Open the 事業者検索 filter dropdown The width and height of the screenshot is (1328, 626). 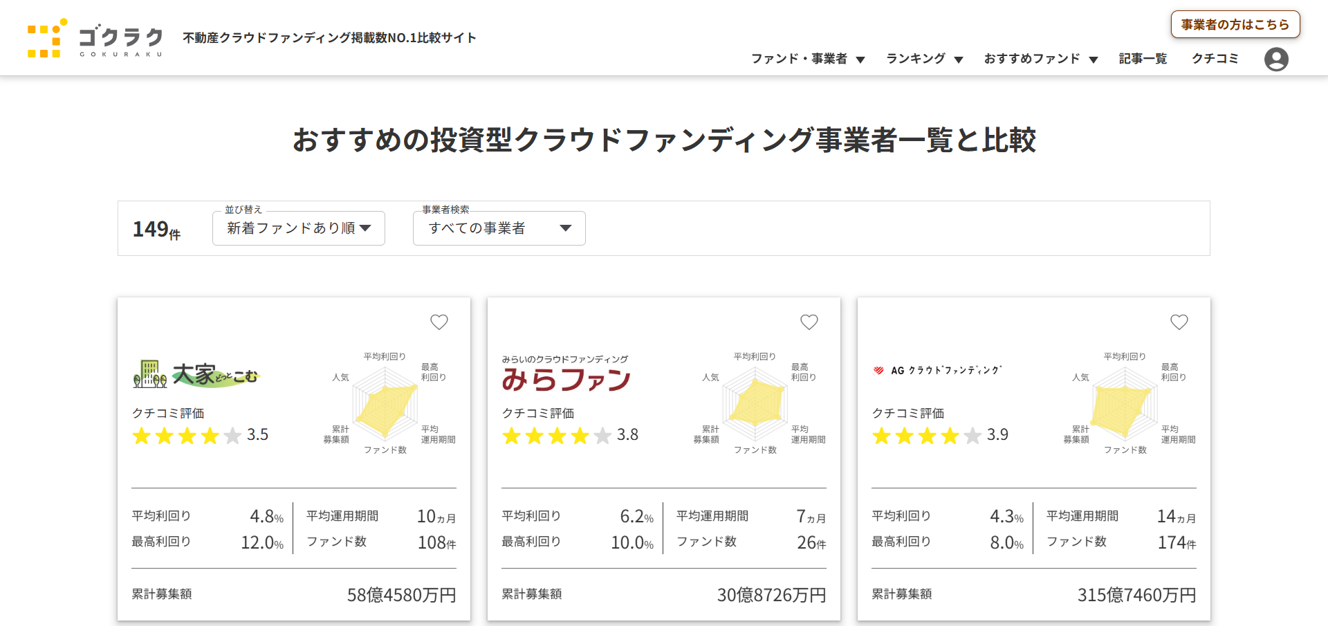[x=499, y=228]
